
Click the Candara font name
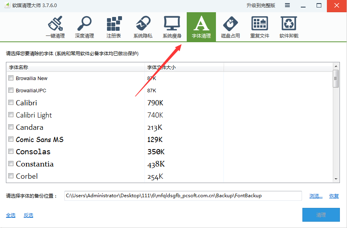[30, 127]
